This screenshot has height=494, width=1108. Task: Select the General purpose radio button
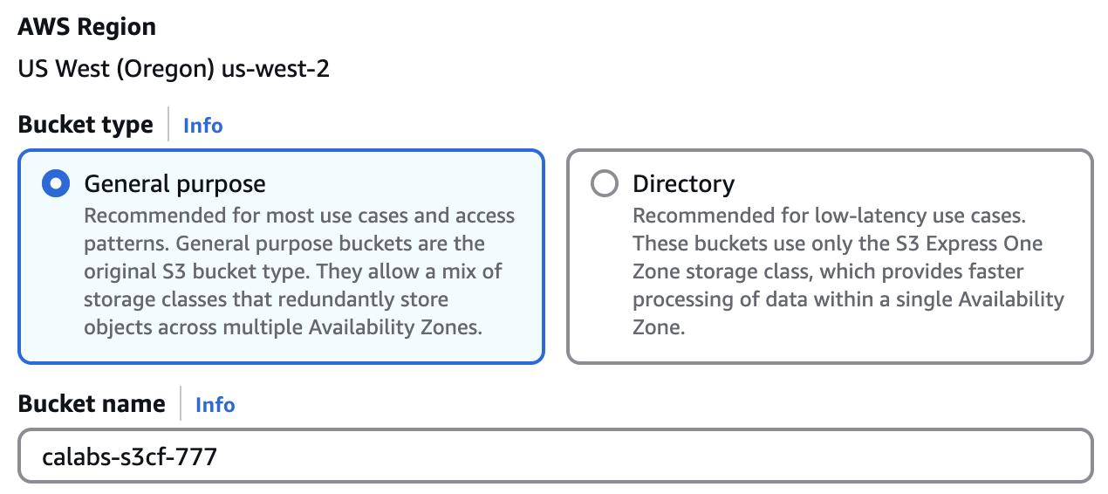(55, 184)
